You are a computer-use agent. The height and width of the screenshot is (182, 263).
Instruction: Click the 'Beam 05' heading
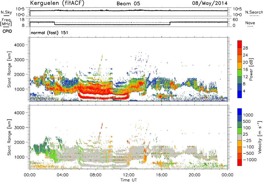128,4
